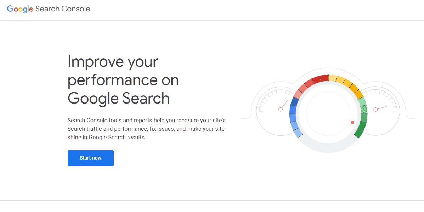Click the Search Console description paragraph
This screenshot has height=212, width=424.
click(x=146, y=129)
